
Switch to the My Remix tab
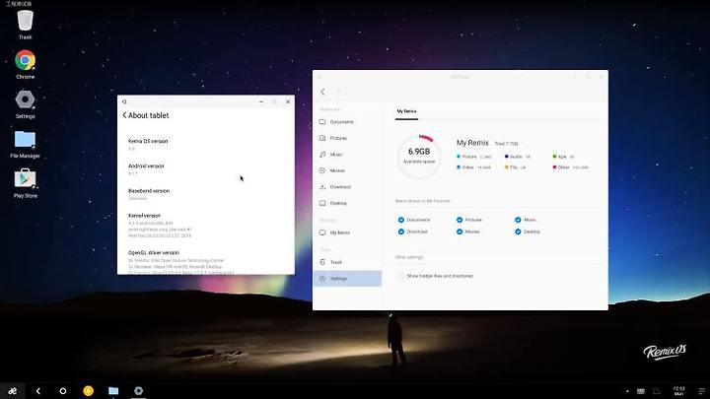point(406,111)
